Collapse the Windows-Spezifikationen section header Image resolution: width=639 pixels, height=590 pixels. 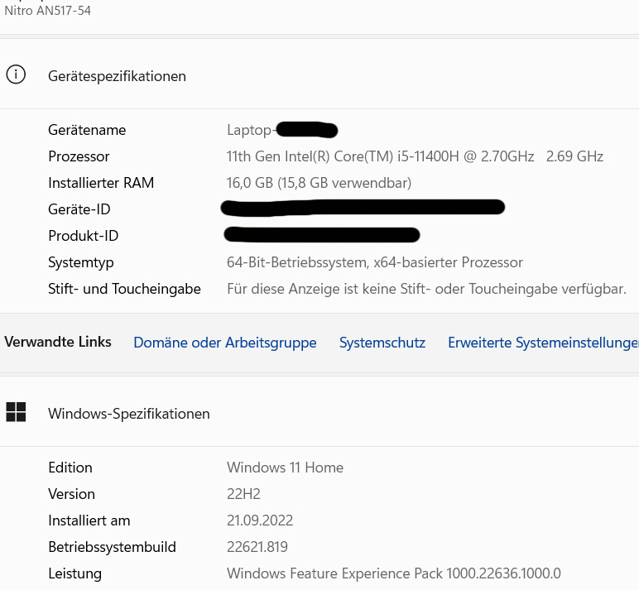tap(319, 412)
